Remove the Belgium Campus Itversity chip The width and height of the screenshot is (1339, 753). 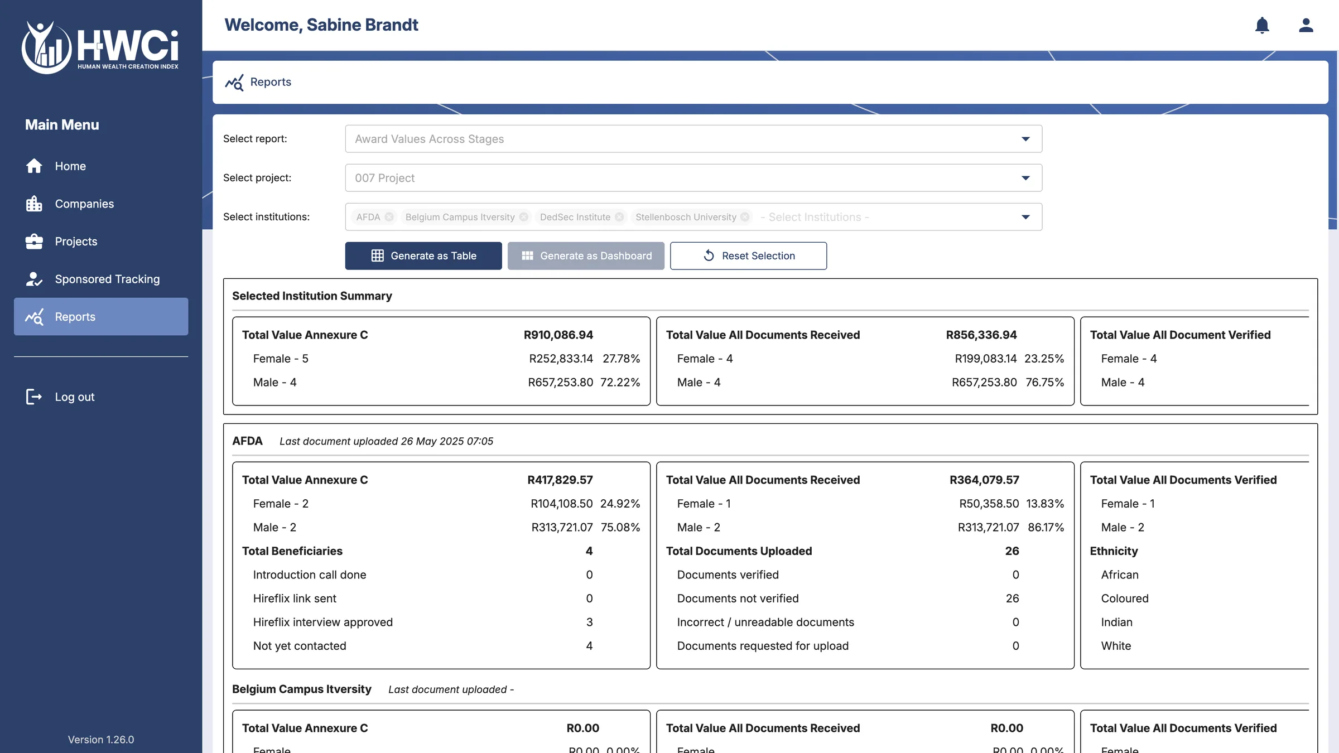(x=523, y=217)
